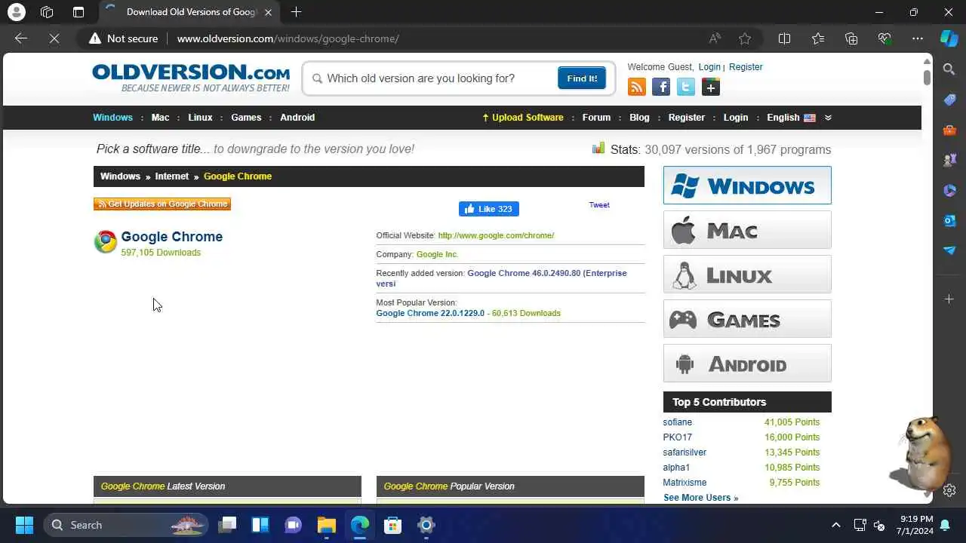Open the language selector chevron dropdown

tap(828, 118)
